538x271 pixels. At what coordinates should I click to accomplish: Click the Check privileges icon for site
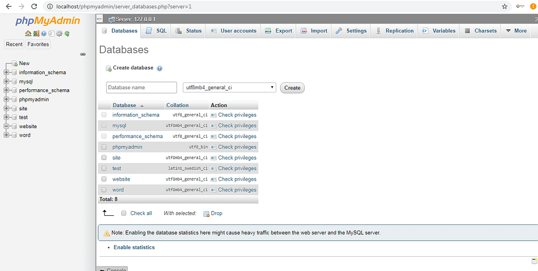coord(213,158)
